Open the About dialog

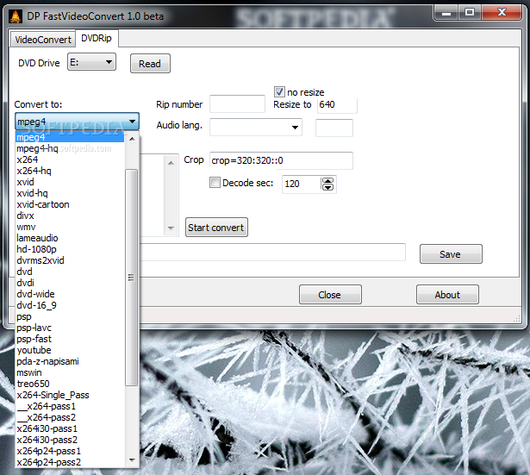[447, 295]
